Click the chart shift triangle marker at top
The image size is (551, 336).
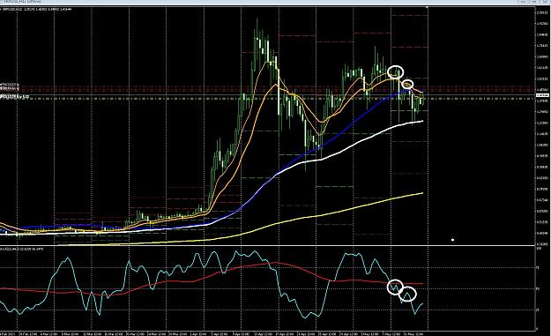[x=427, y=7]
